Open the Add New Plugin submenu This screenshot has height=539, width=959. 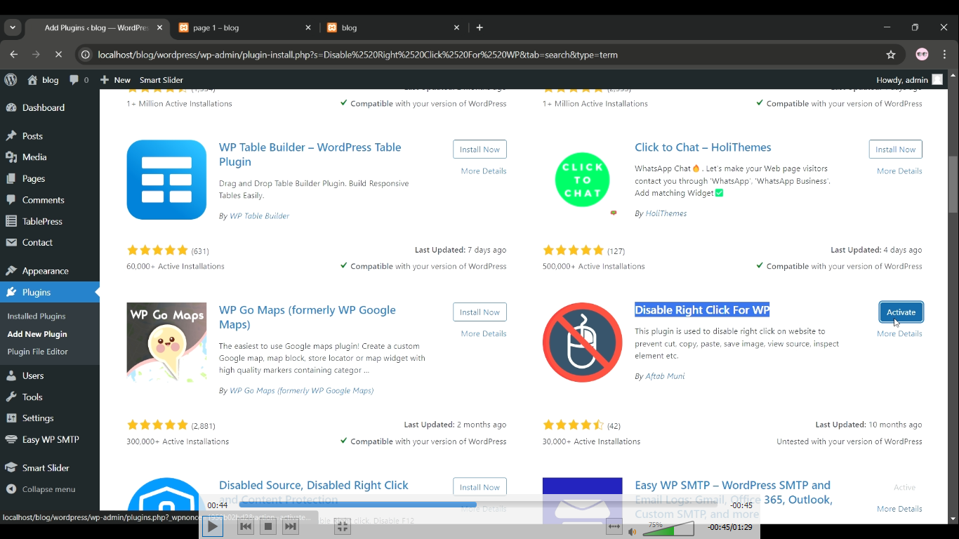[37, 334]
